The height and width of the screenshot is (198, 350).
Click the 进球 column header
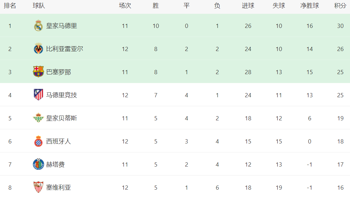(x=248, y=6)
